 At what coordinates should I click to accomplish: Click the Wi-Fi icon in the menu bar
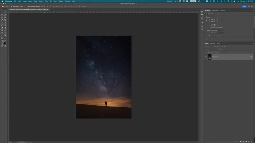point(228,1)
